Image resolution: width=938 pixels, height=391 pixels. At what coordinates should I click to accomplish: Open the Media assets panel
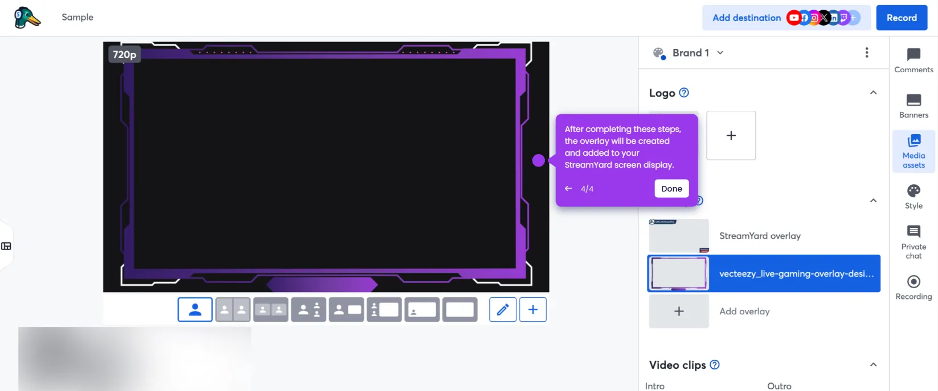click(x=914, y=151)
